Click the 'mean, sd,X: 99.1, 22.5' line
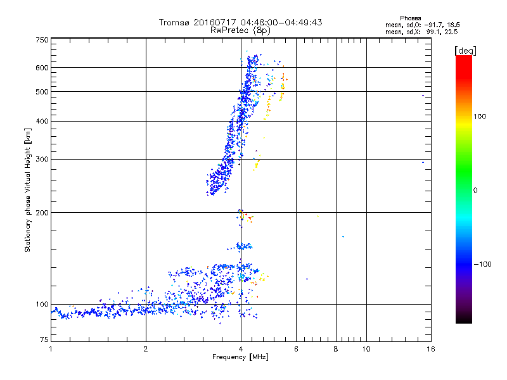Image resolution: width=507 pixels, height=380 pixels. tap(421, 32)
